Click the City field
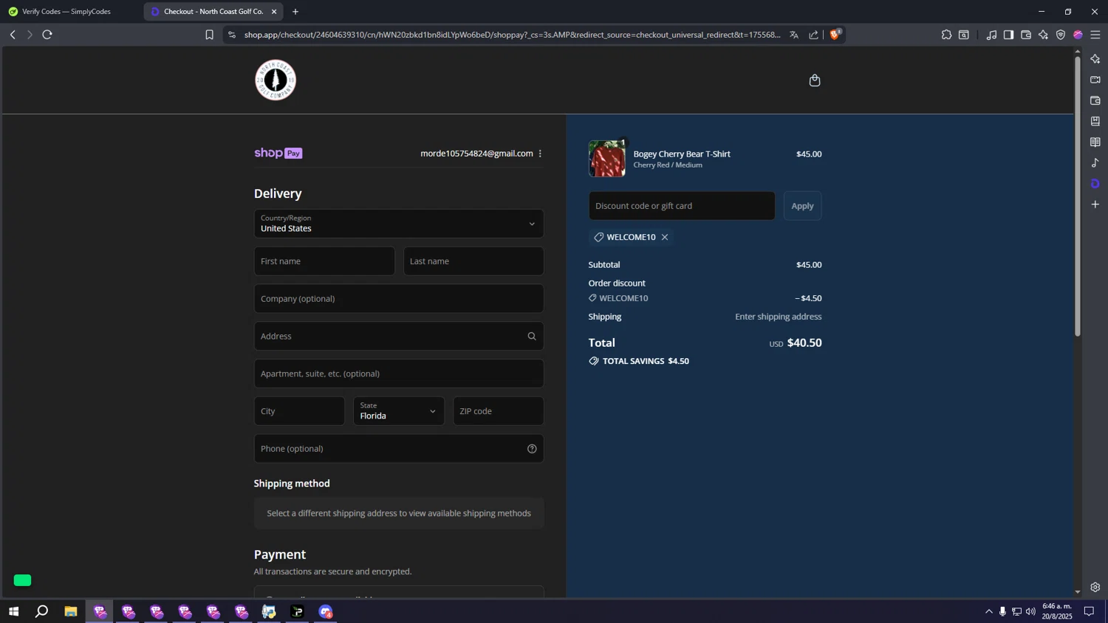This screenshot has width=1108, height=623. pyautogui.click(x=299, y=411)
